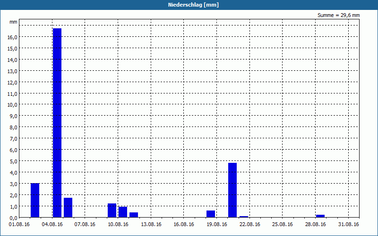
Task: Select the small bar at 28.08.16
Action: pyautogui.click(x=320, y=216)
